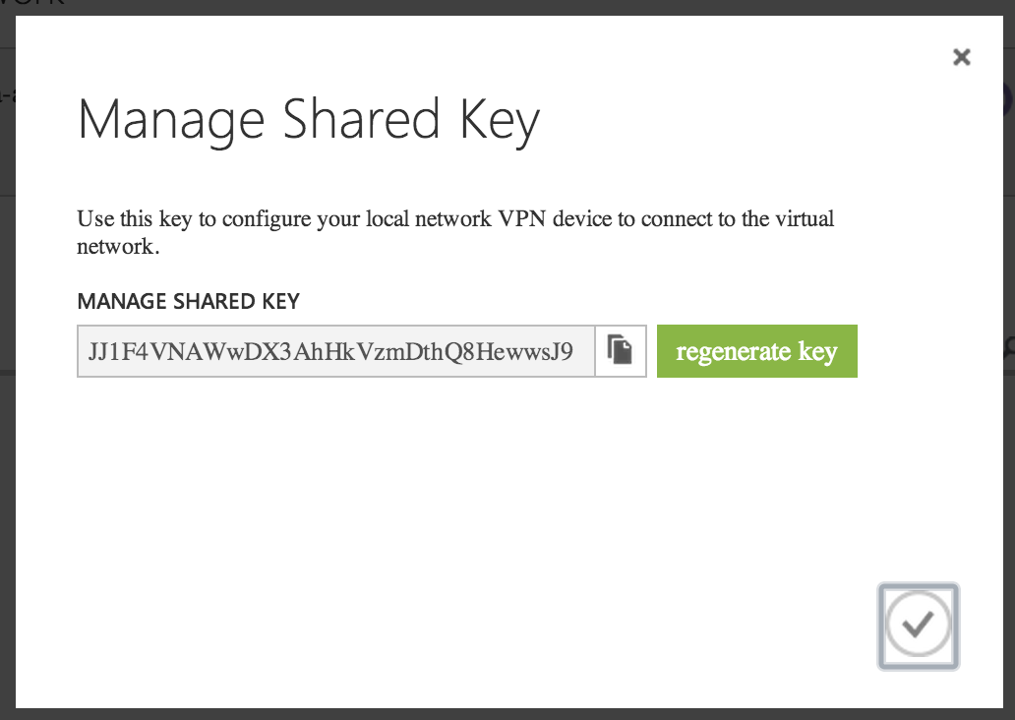This screenshot has height=720, width=1015.
Task: Click the partially hidden search icon at the right edge
Action: pos(1009,345)
